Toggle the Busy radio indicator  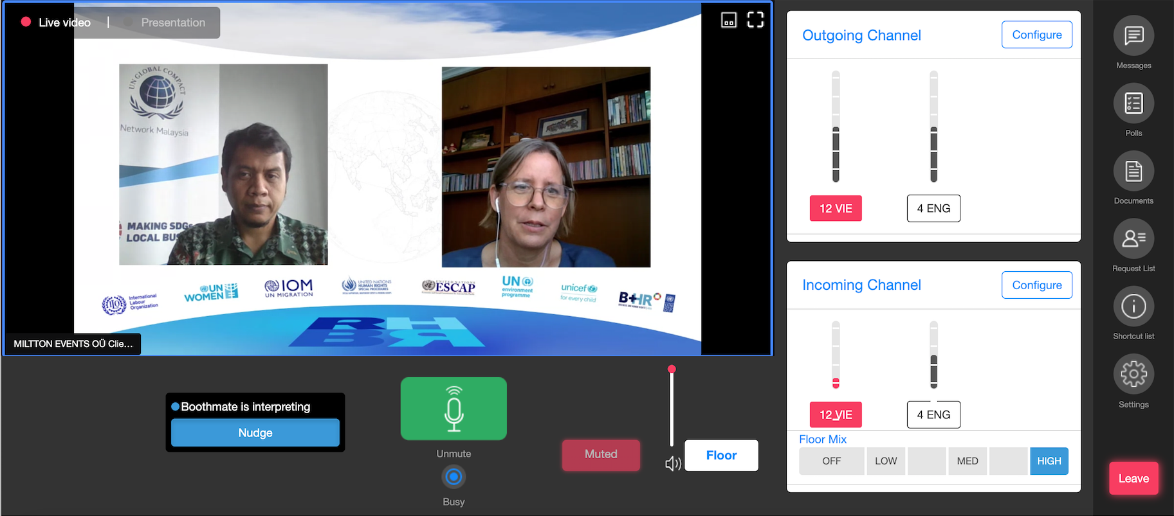click(454, 477)
